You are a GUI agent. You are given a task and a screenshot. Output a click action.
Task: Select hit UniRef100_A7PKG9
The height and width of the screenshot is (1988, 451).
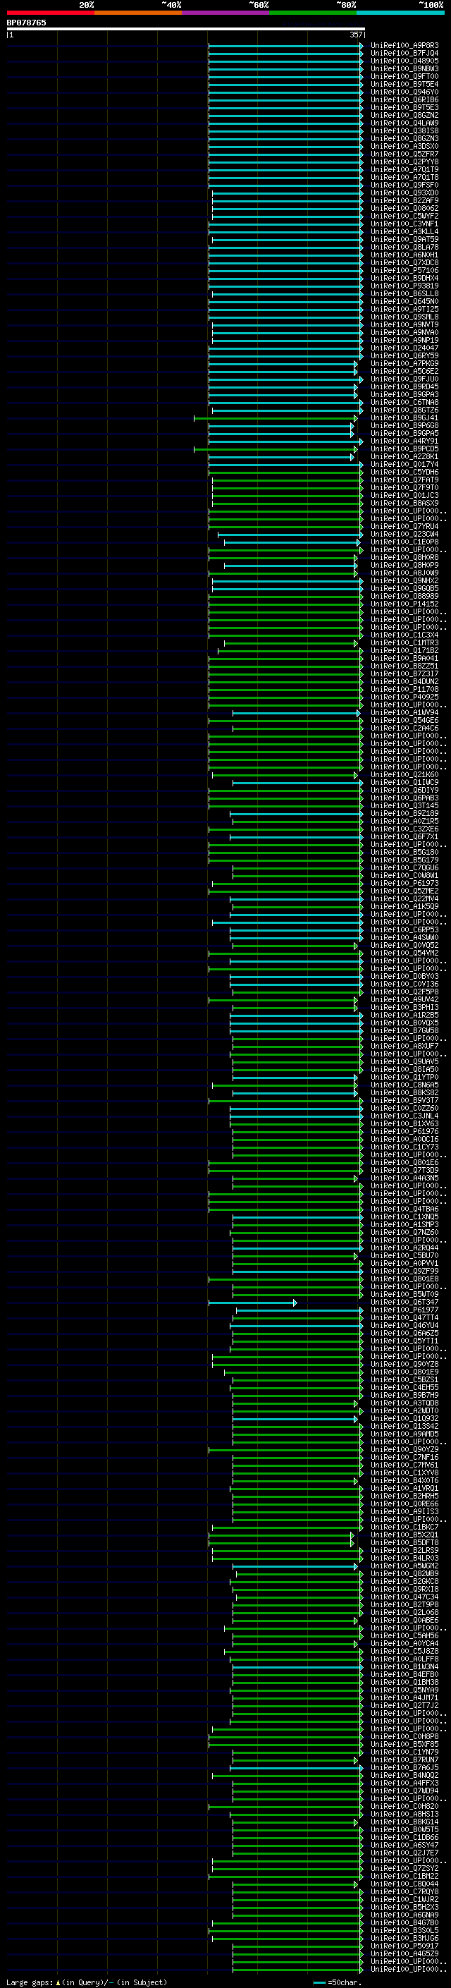point(404,363)
